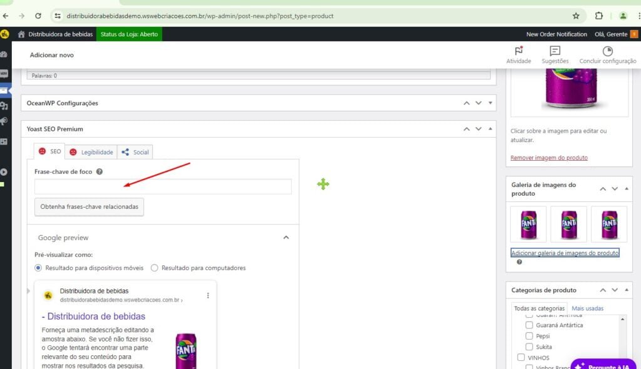Open the Social tab in Yoast

pos(135,152)
